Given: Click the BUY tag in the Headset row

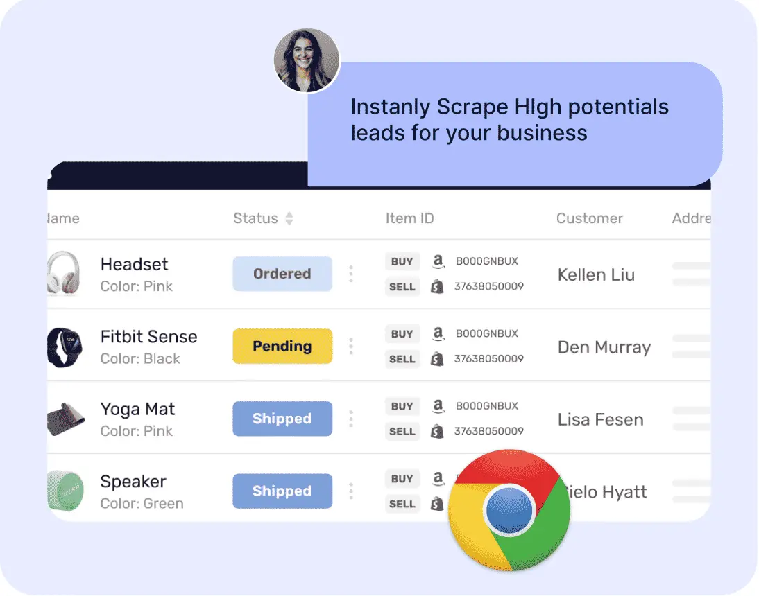Looking at the screenshot, I should (x=402, y=261).
